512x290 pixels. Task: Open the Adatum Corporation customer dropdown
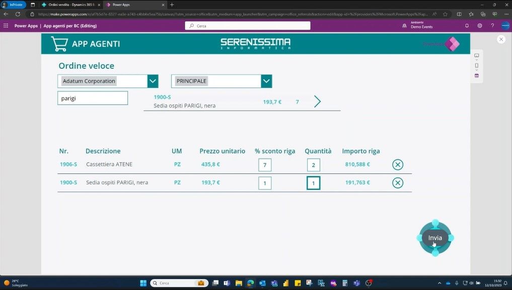[x=153, y=81]
